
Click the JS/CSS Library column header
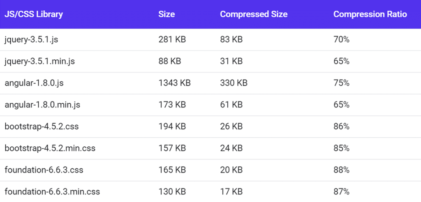pyautogui.click(x=34, y=14)
